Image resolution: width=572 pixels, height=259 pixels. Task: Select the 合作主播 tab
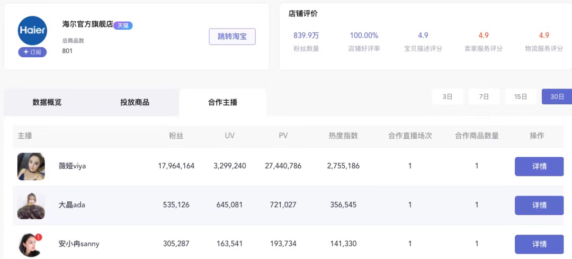pyautogui.click(x=222, y=103)
